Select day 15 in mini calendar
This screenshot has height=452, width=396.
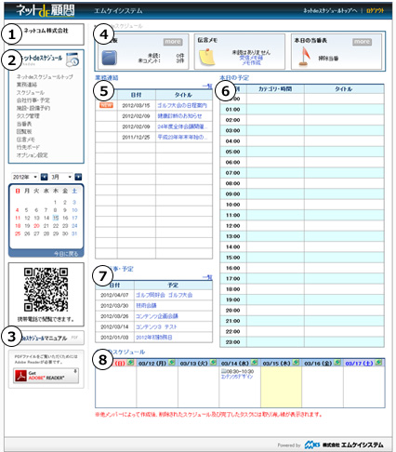(56, 218)
